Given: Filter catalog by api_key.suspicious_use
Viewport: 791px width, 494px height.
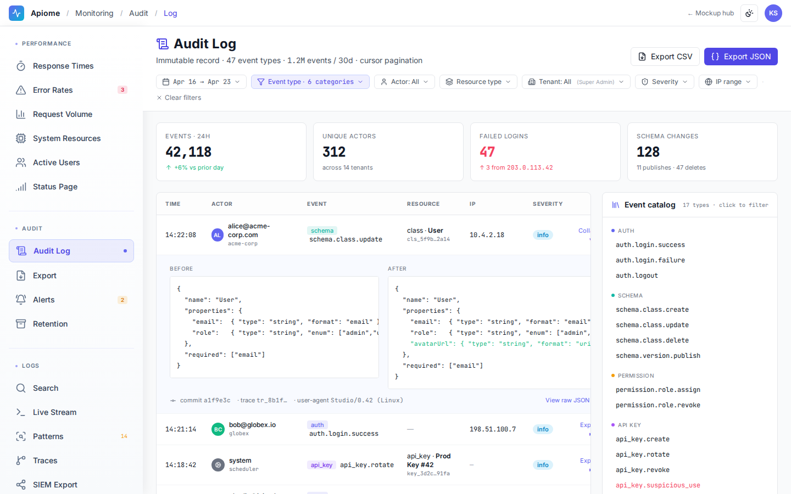Looking at the screenshot, I should point(658,485).
